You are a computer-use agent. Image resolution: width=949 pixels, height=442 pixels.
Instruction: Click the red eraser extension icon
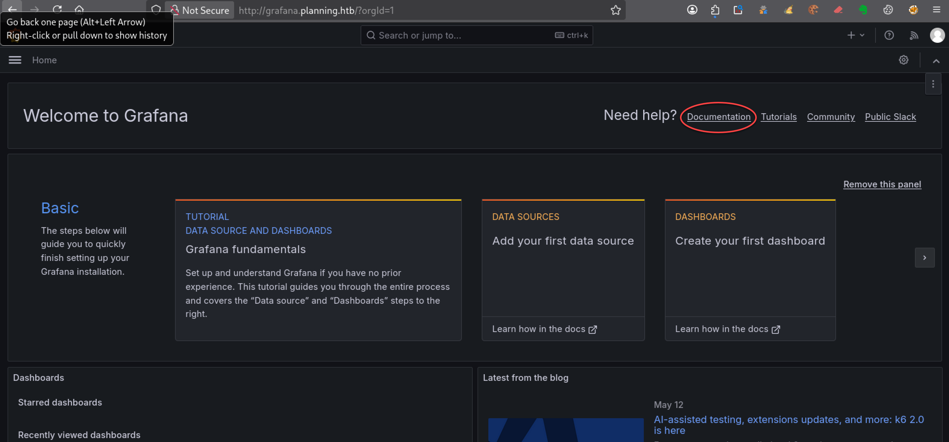coord(838,10)
